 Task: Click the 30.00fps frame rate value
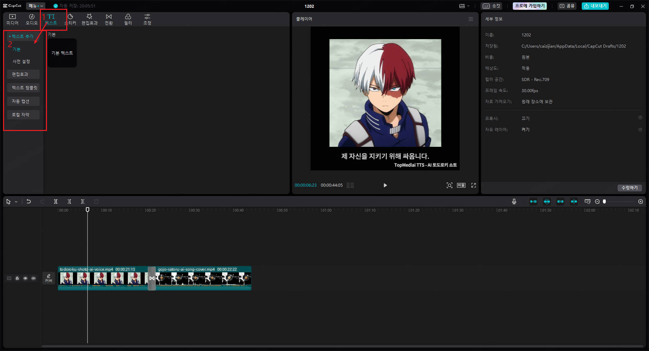530,91
